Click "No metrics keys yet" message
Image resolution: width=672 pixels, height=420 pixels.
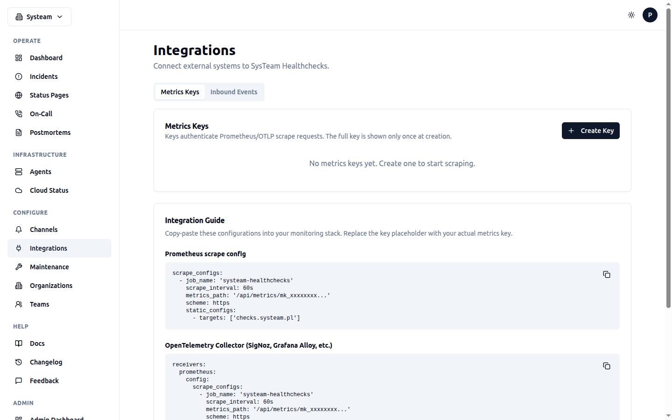(392, 163)
